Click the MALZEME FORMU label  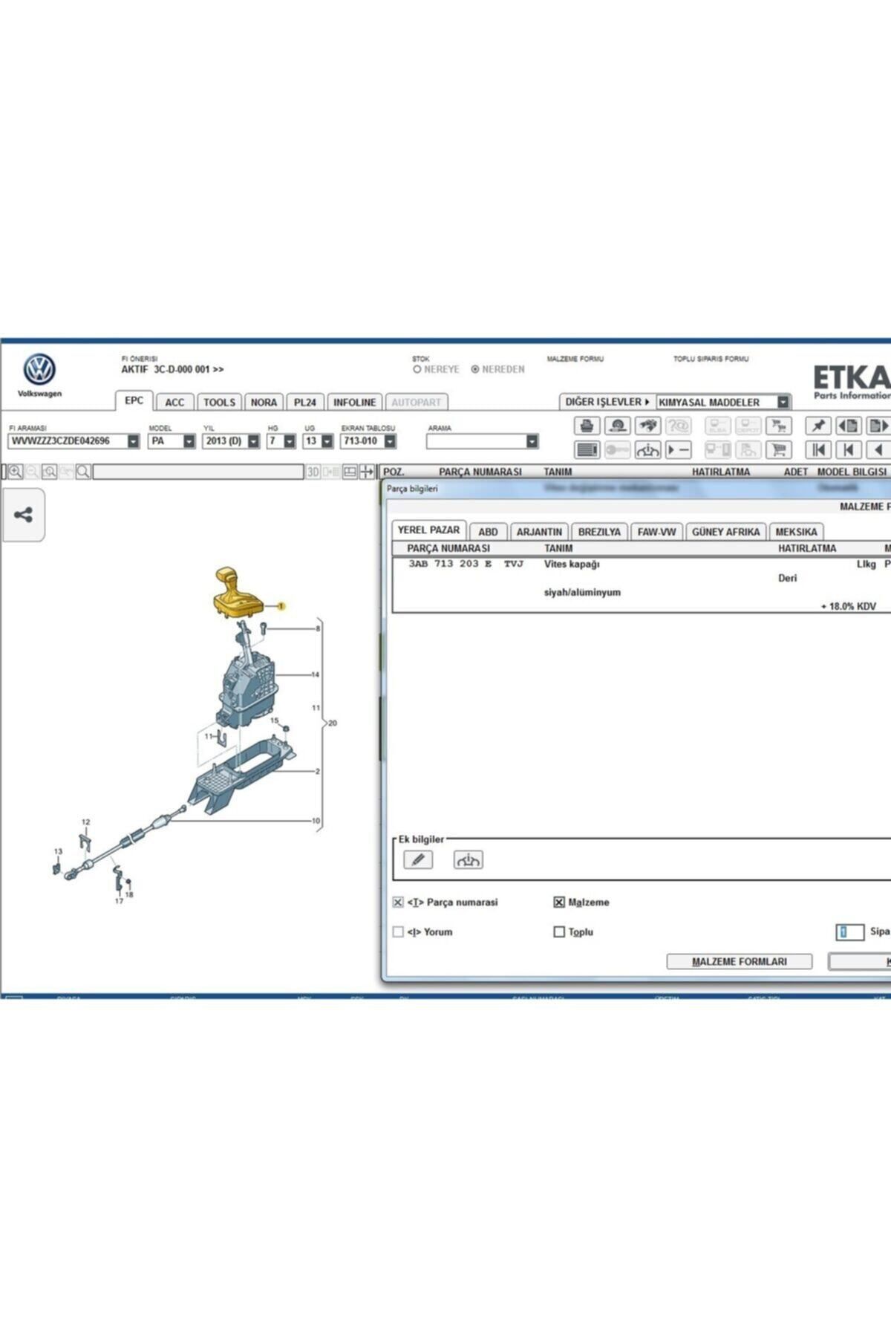[x=575, y=359]
